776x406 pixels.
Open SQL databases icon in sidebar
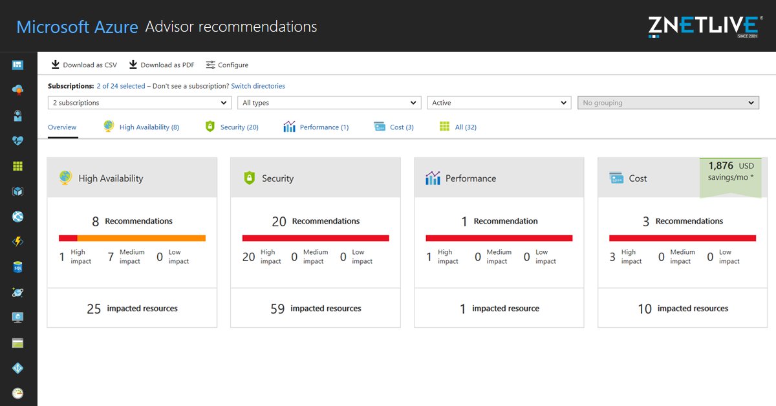pyautogui.click(x=17, y=267)
